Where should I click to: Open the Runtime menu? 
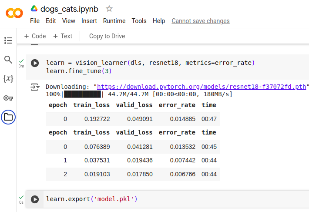pyautogui.click(x=114, y=21)
